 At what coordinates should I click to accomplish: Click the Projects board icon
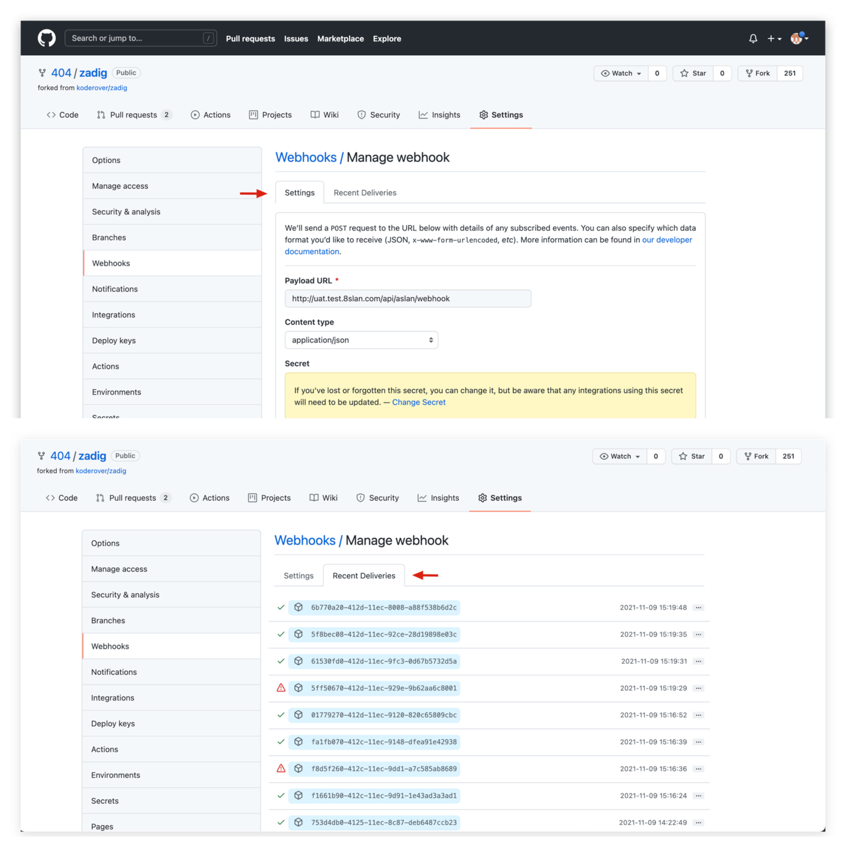[253, 115]
